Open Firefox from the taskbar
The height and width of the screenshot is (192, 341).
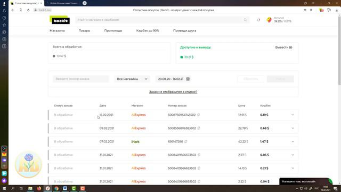pyautogui.click(x=39, y=188)
